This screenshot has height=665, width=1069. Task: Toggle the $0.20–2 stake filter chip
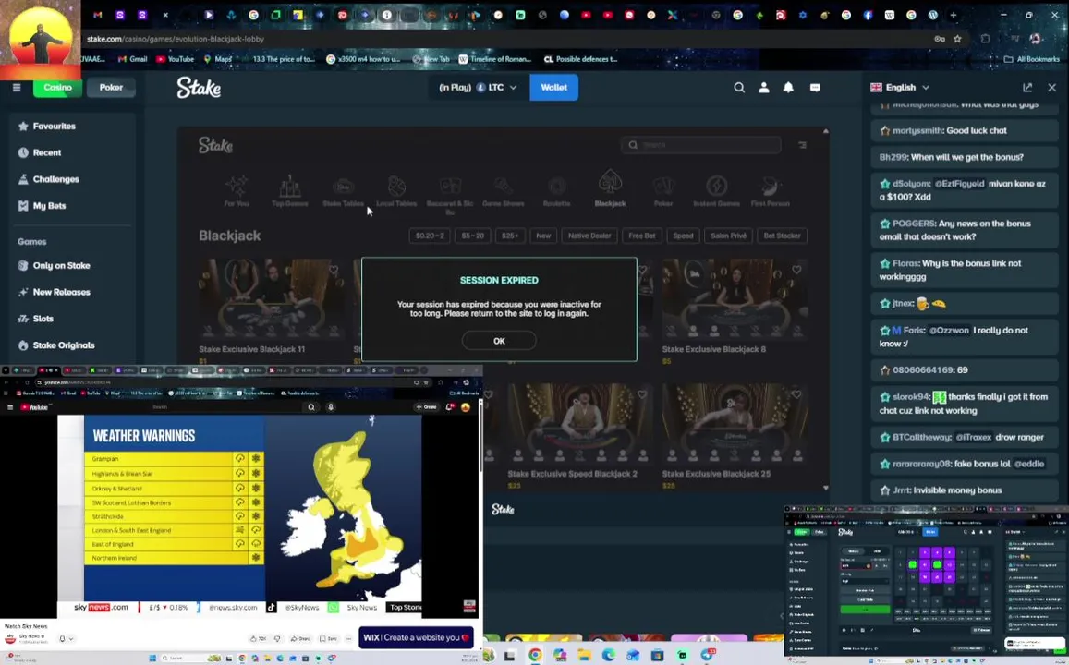click(430, 236)
